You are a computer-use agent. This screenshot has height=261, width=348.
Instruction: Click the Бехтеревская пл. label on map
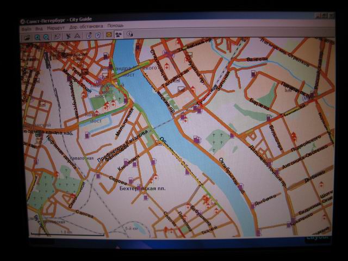[141, 188]
